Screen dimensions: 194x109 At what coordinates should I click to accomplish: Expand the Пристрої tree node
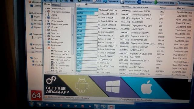[x=46, y=33]
